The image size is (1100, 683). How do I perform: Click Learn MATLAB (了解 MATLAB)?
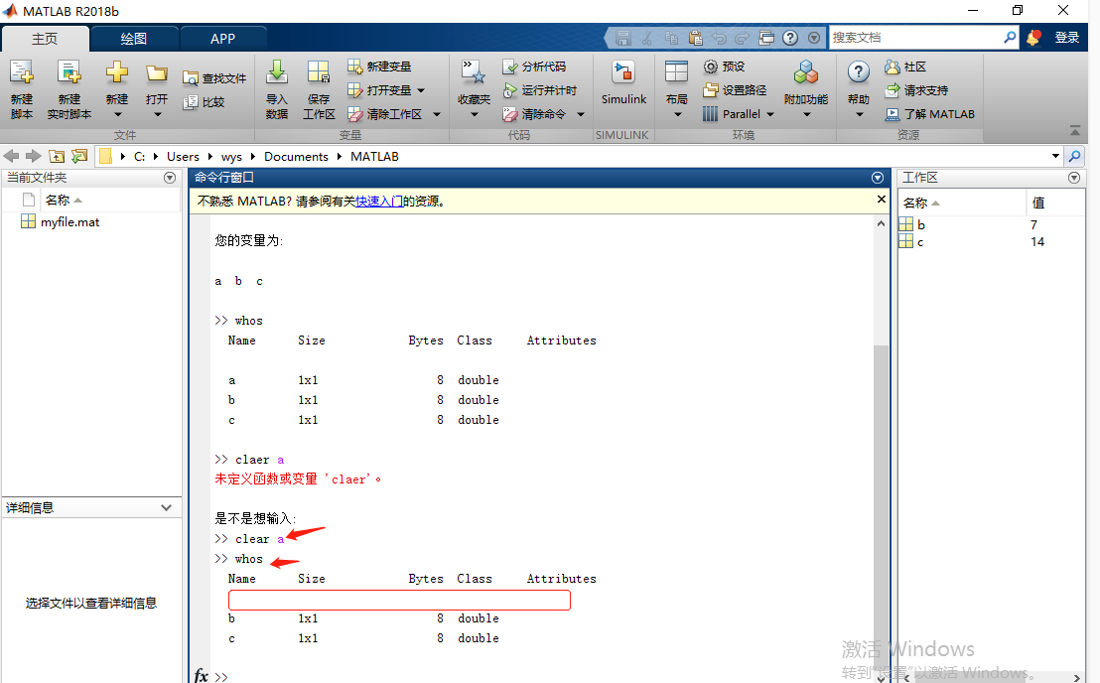tap(929, 114)
